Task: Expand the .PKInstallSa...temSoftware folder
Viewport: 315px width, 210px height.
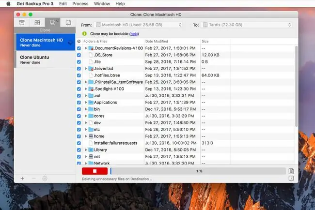Action: tap(86, 82)
